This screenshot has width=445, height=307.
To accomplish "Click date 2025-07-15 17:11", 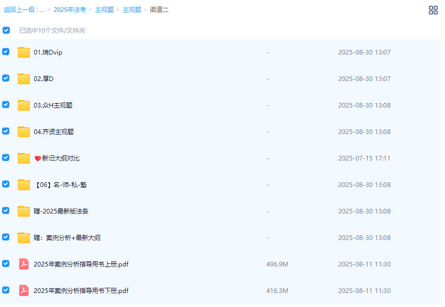I will coord(364,158).
